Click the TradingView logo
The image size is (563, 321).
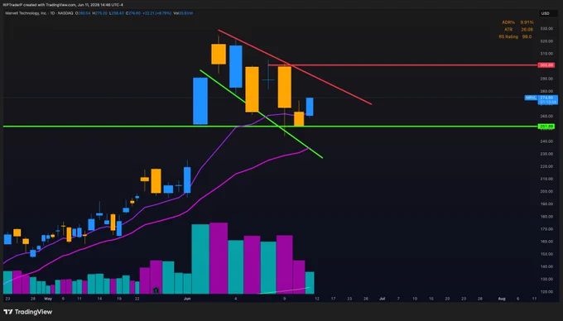click(x=28, y=312)
